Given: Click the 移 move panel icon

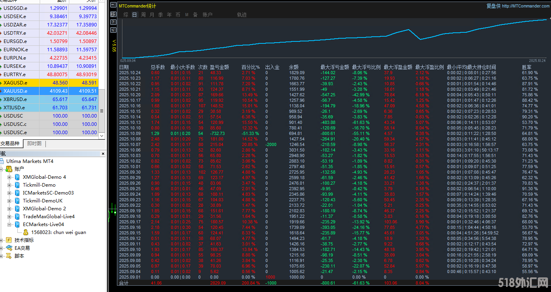Looking at the screenshot, I should pyautogui.click(x=113, y=14).
